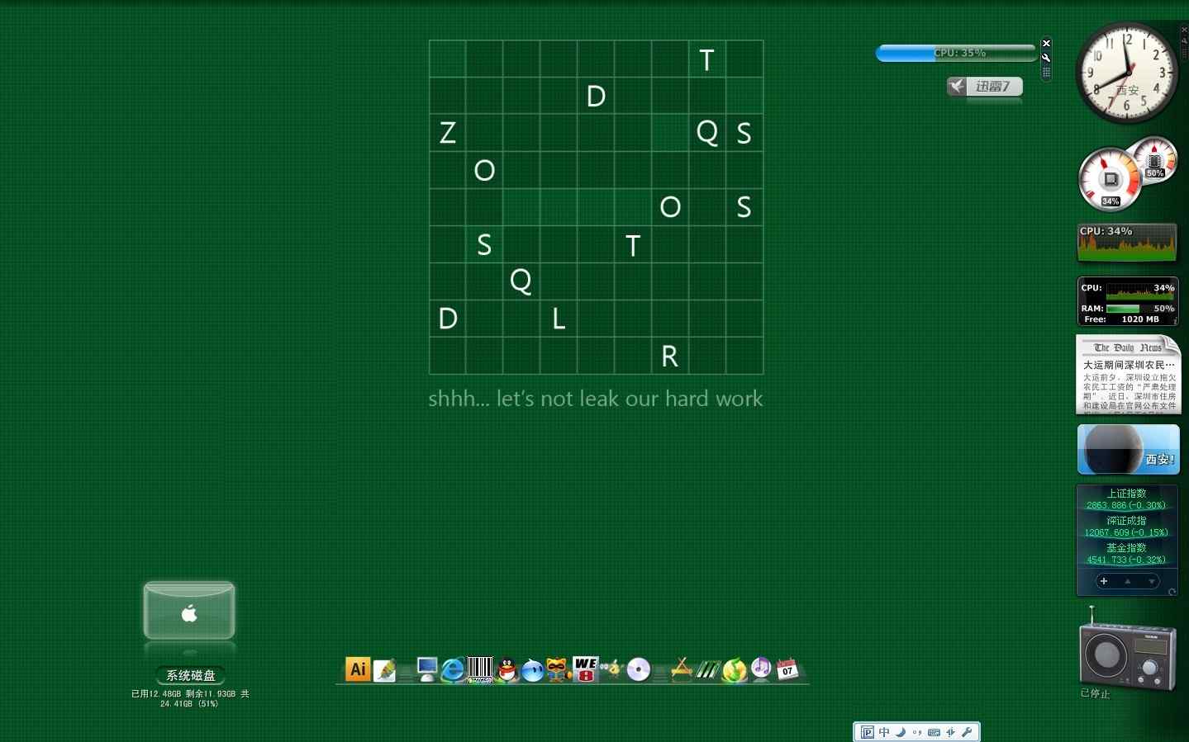The width and height of the screenshot is (1189, 742).
Task: Show previous stock index with up arrow
Action: point(1127,582)
